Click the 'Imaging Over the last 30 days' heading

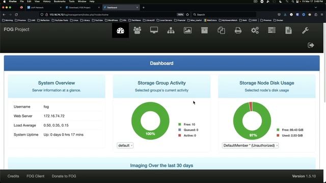click(x=161, y=166)
